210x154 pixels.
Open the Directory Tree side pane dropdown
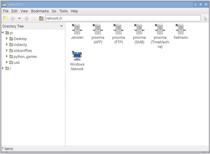[x=61, y=26]
